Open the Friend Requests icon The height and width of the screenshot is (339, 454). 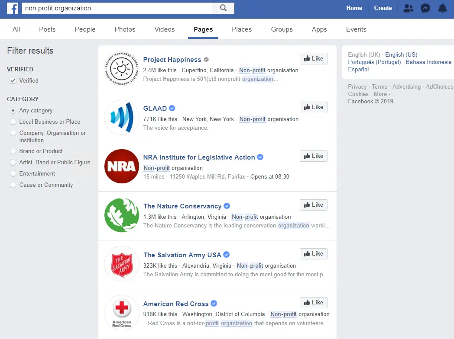(x=408, y=8)
